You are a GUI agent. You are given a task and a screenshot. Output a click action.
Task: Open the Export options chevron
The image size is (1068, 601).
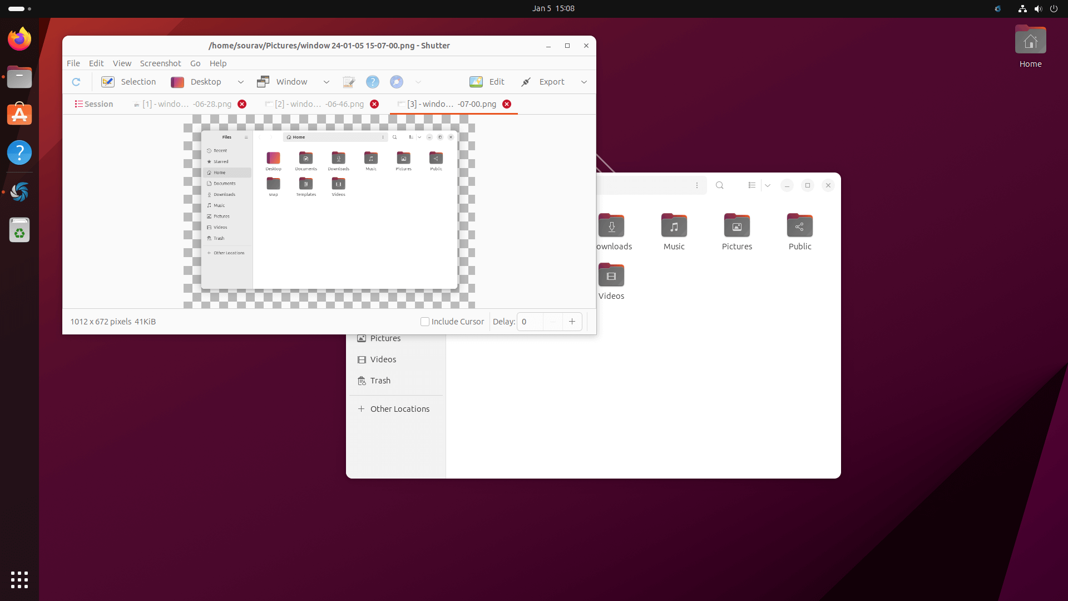tap(584, 82)
